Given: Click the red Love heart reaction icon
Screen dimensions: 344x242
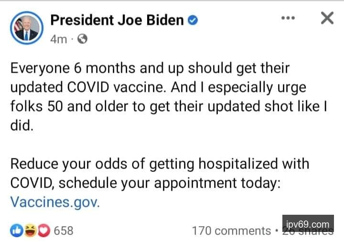Looking at the screenshot, I should tap(43, 231).
